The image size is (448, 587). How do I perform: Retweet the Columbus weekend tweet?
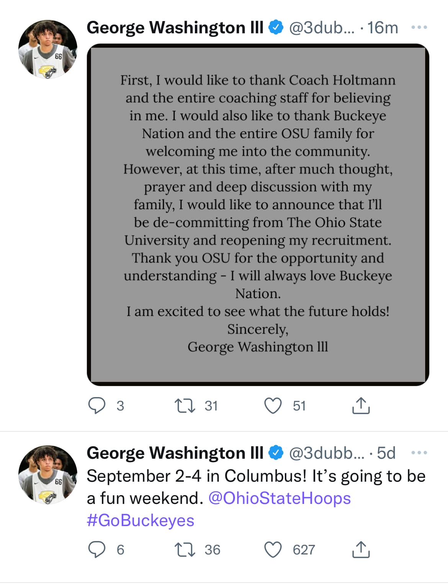[x=185, y=549]
